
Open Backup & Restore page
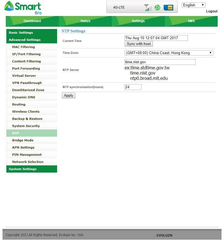coord(32,119)
